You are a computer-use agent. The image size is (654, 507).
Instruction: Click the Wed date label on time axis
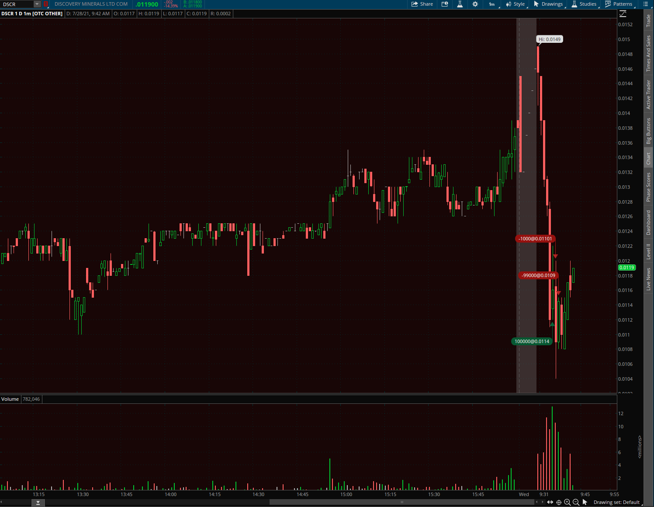[x=524, y=494]
